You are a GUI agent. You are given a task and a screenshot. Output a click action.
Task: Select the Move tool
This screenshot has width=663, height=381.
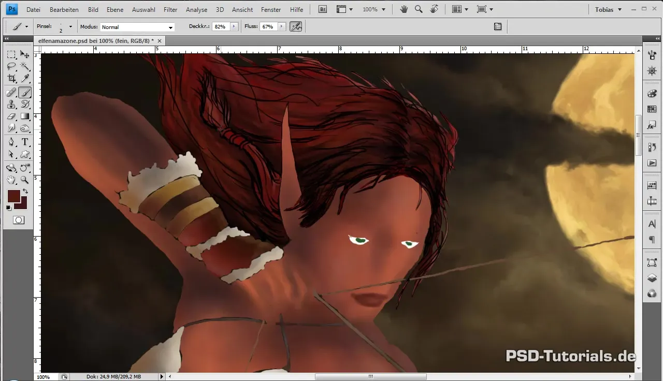[x=24, y=54]
